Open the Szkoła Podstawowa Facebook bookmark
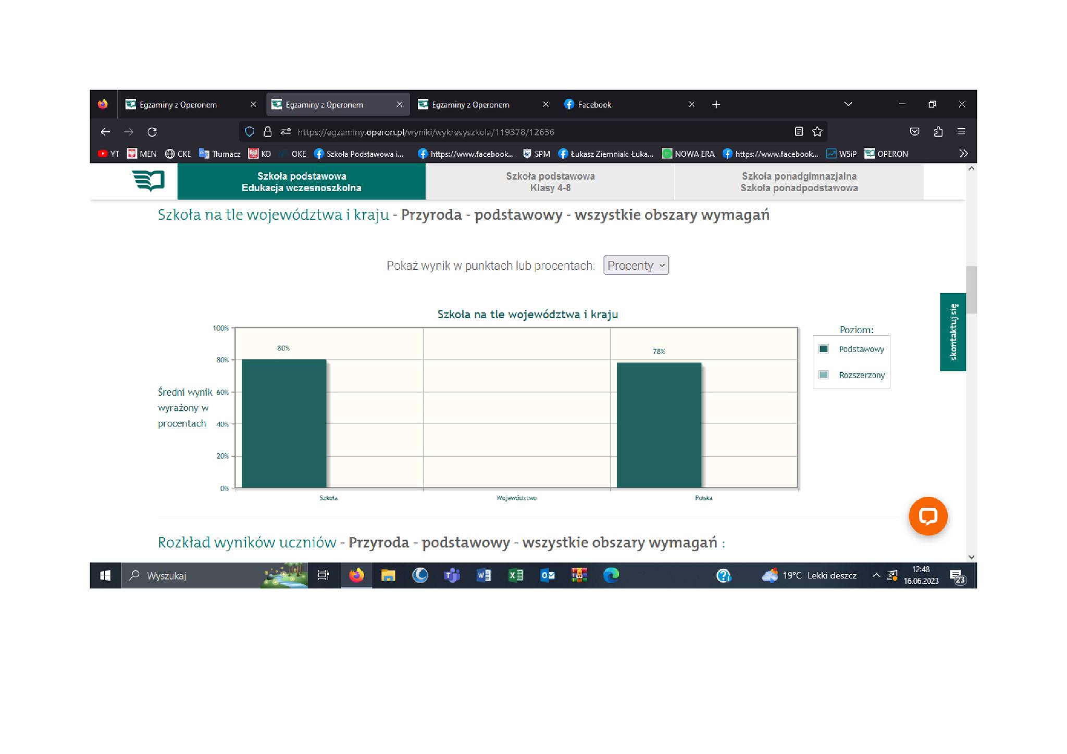Image resolution: width=1067 pixels, height=754 pixels. [359, 154]
